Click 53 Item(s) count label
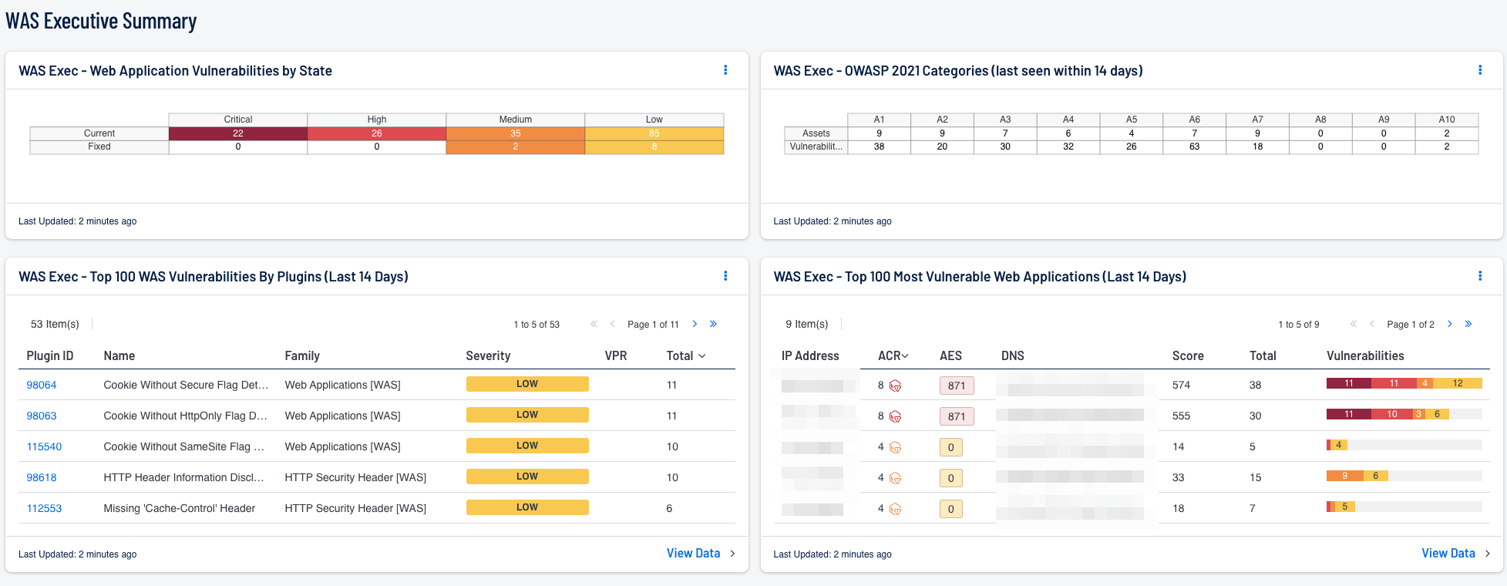 point(55,324)
